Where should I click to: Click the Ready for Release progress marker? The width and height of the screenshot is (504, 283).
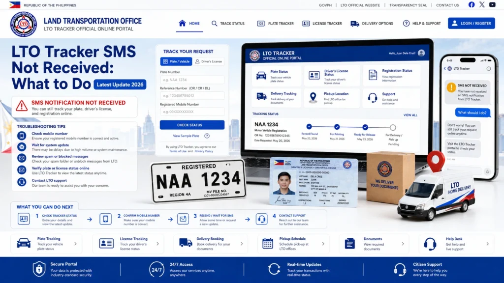[365, 127]
